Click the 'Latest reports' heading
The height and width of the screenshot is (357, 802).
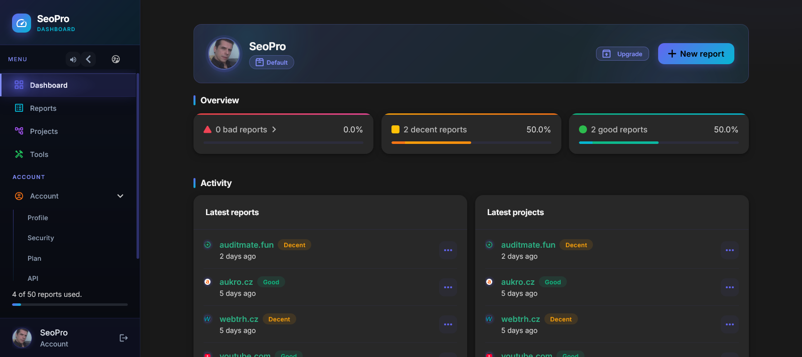point(232,212)
